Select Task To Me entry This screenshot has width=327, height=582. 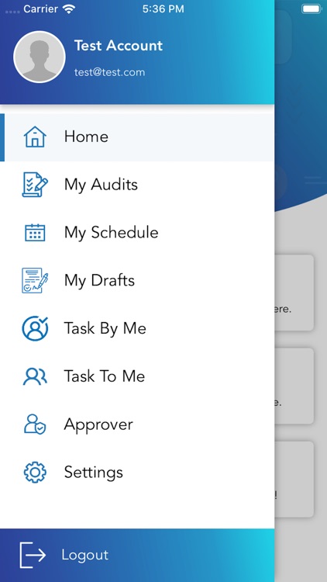137,376
